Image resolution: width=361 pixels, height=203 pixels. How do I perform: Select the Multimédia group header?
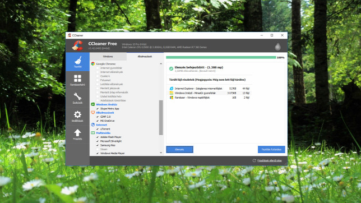tap(103, 133)
